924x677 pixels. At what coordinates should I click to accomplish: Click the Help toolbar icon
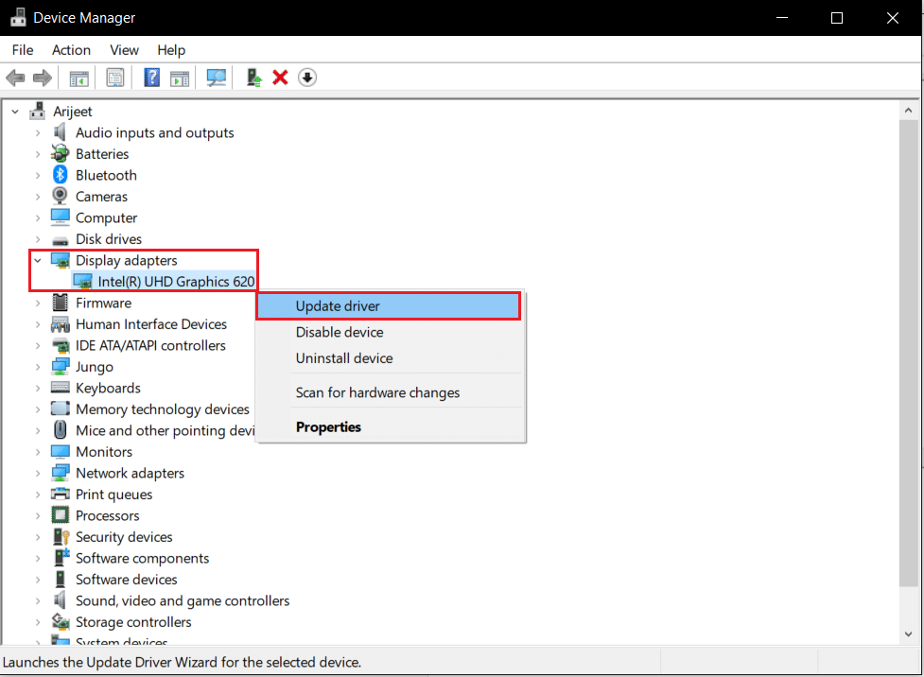[x=151, y=78]
